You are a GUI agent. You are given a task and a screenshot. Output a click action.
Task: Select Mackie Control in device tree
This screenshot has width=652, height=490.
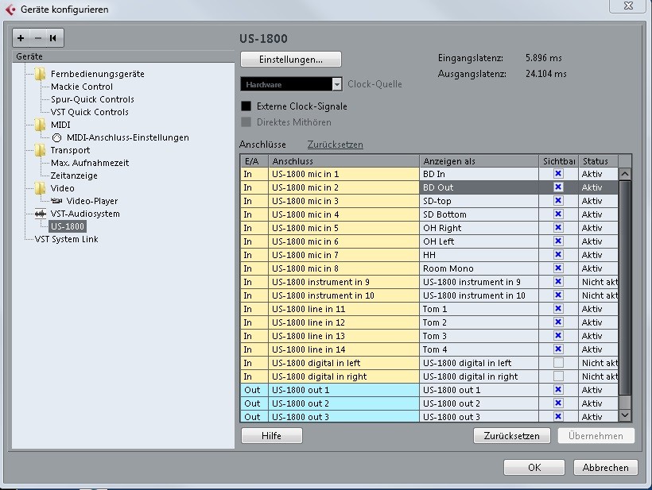pyautogui.click(x=82, y=87)
